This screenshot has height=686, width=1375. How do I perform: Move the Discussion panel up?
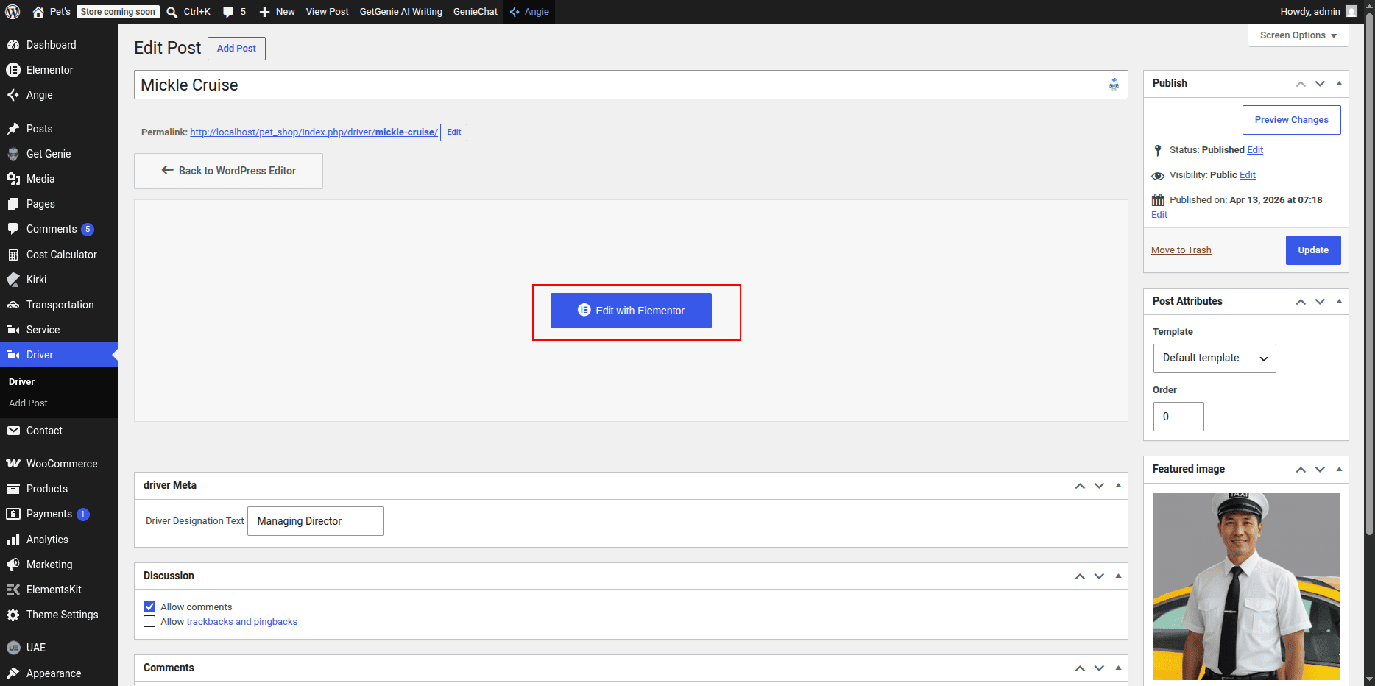click(x=1080, y=576)
